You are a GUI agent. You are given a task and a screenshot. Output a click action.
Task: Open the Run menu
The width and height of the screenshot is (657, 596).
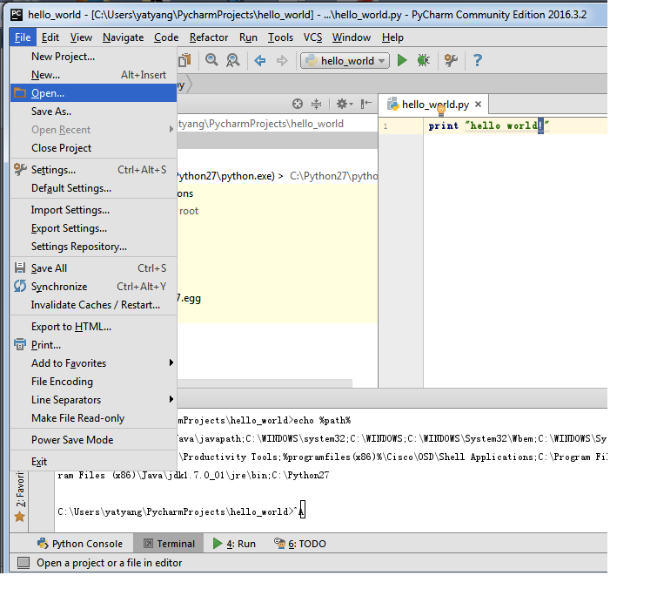click(248, 37)
